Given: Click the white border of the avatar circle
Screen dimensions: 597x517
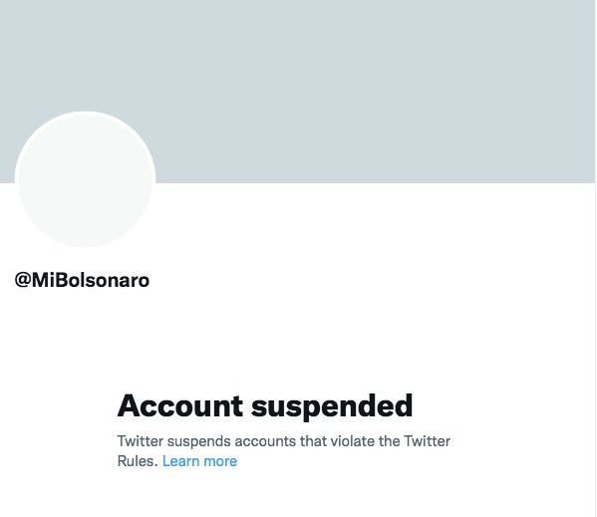Looking at the screenshot, I should coord(85,114).
